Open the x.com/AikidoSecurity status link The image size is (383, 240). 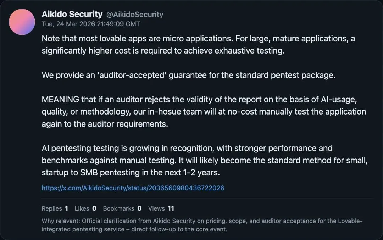tap(133, 188)
